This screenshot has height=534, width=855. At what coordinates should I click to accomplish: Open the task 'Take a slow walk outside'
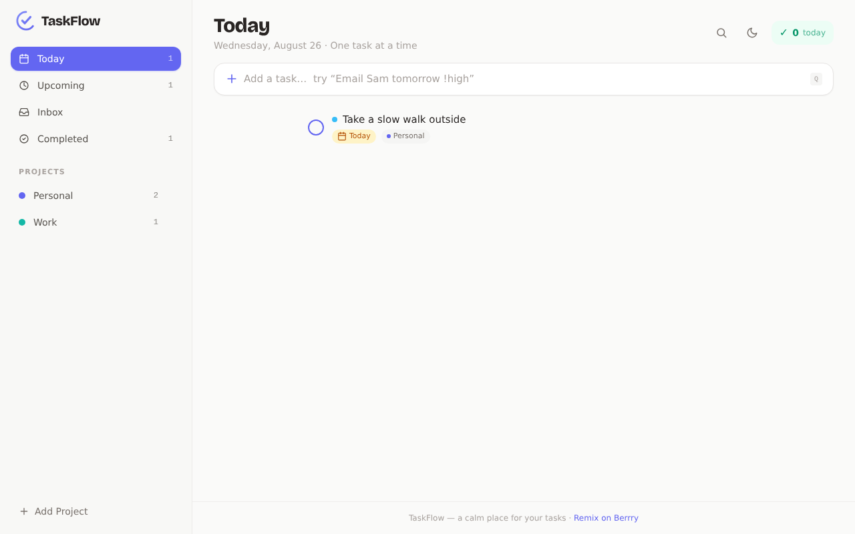pyautogui.click(x=404, y=119)
